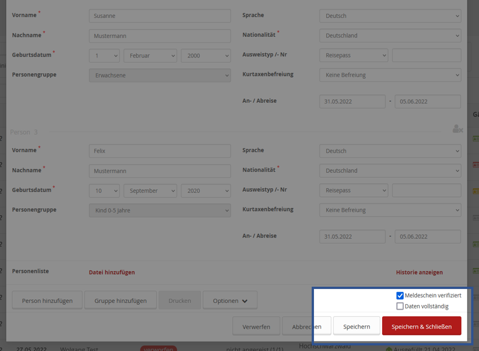
Task: Click the Vorname field containing Felix
Action: pyautogui.click(x=159, y=151)
